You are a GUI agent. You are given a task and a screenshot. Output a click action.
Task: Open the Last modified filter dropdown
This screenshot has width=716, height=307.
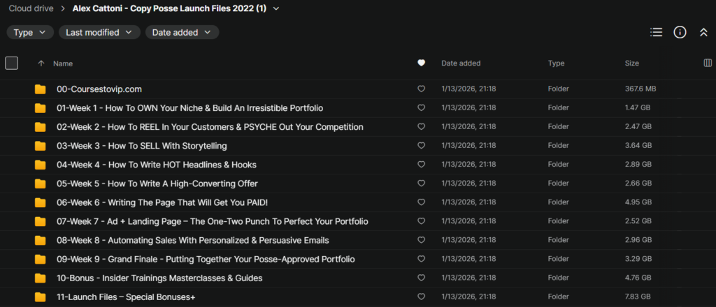[99, 32]
